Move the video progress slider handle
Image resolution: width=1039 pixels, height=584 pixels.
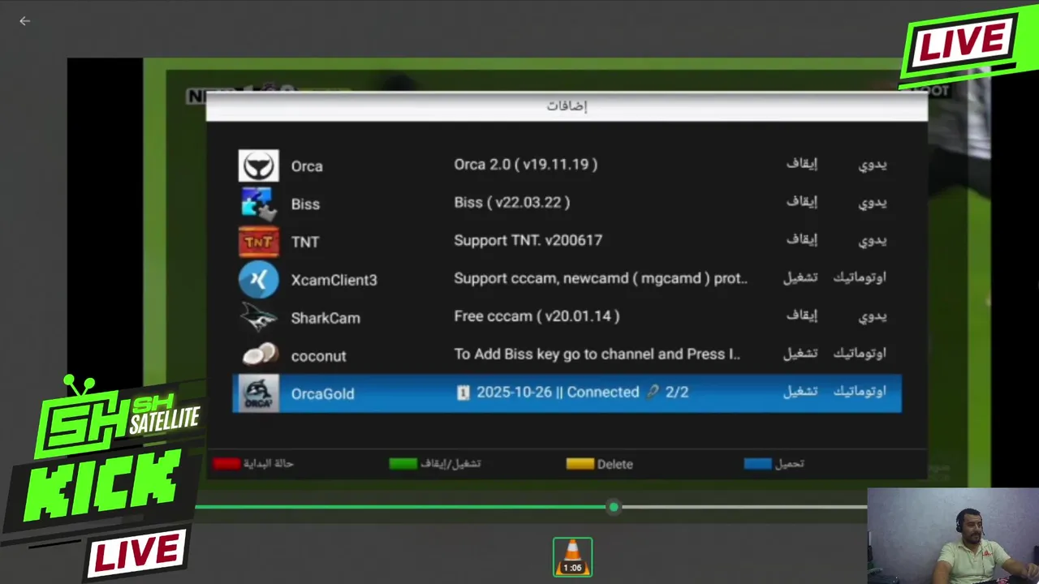[614, 507]
